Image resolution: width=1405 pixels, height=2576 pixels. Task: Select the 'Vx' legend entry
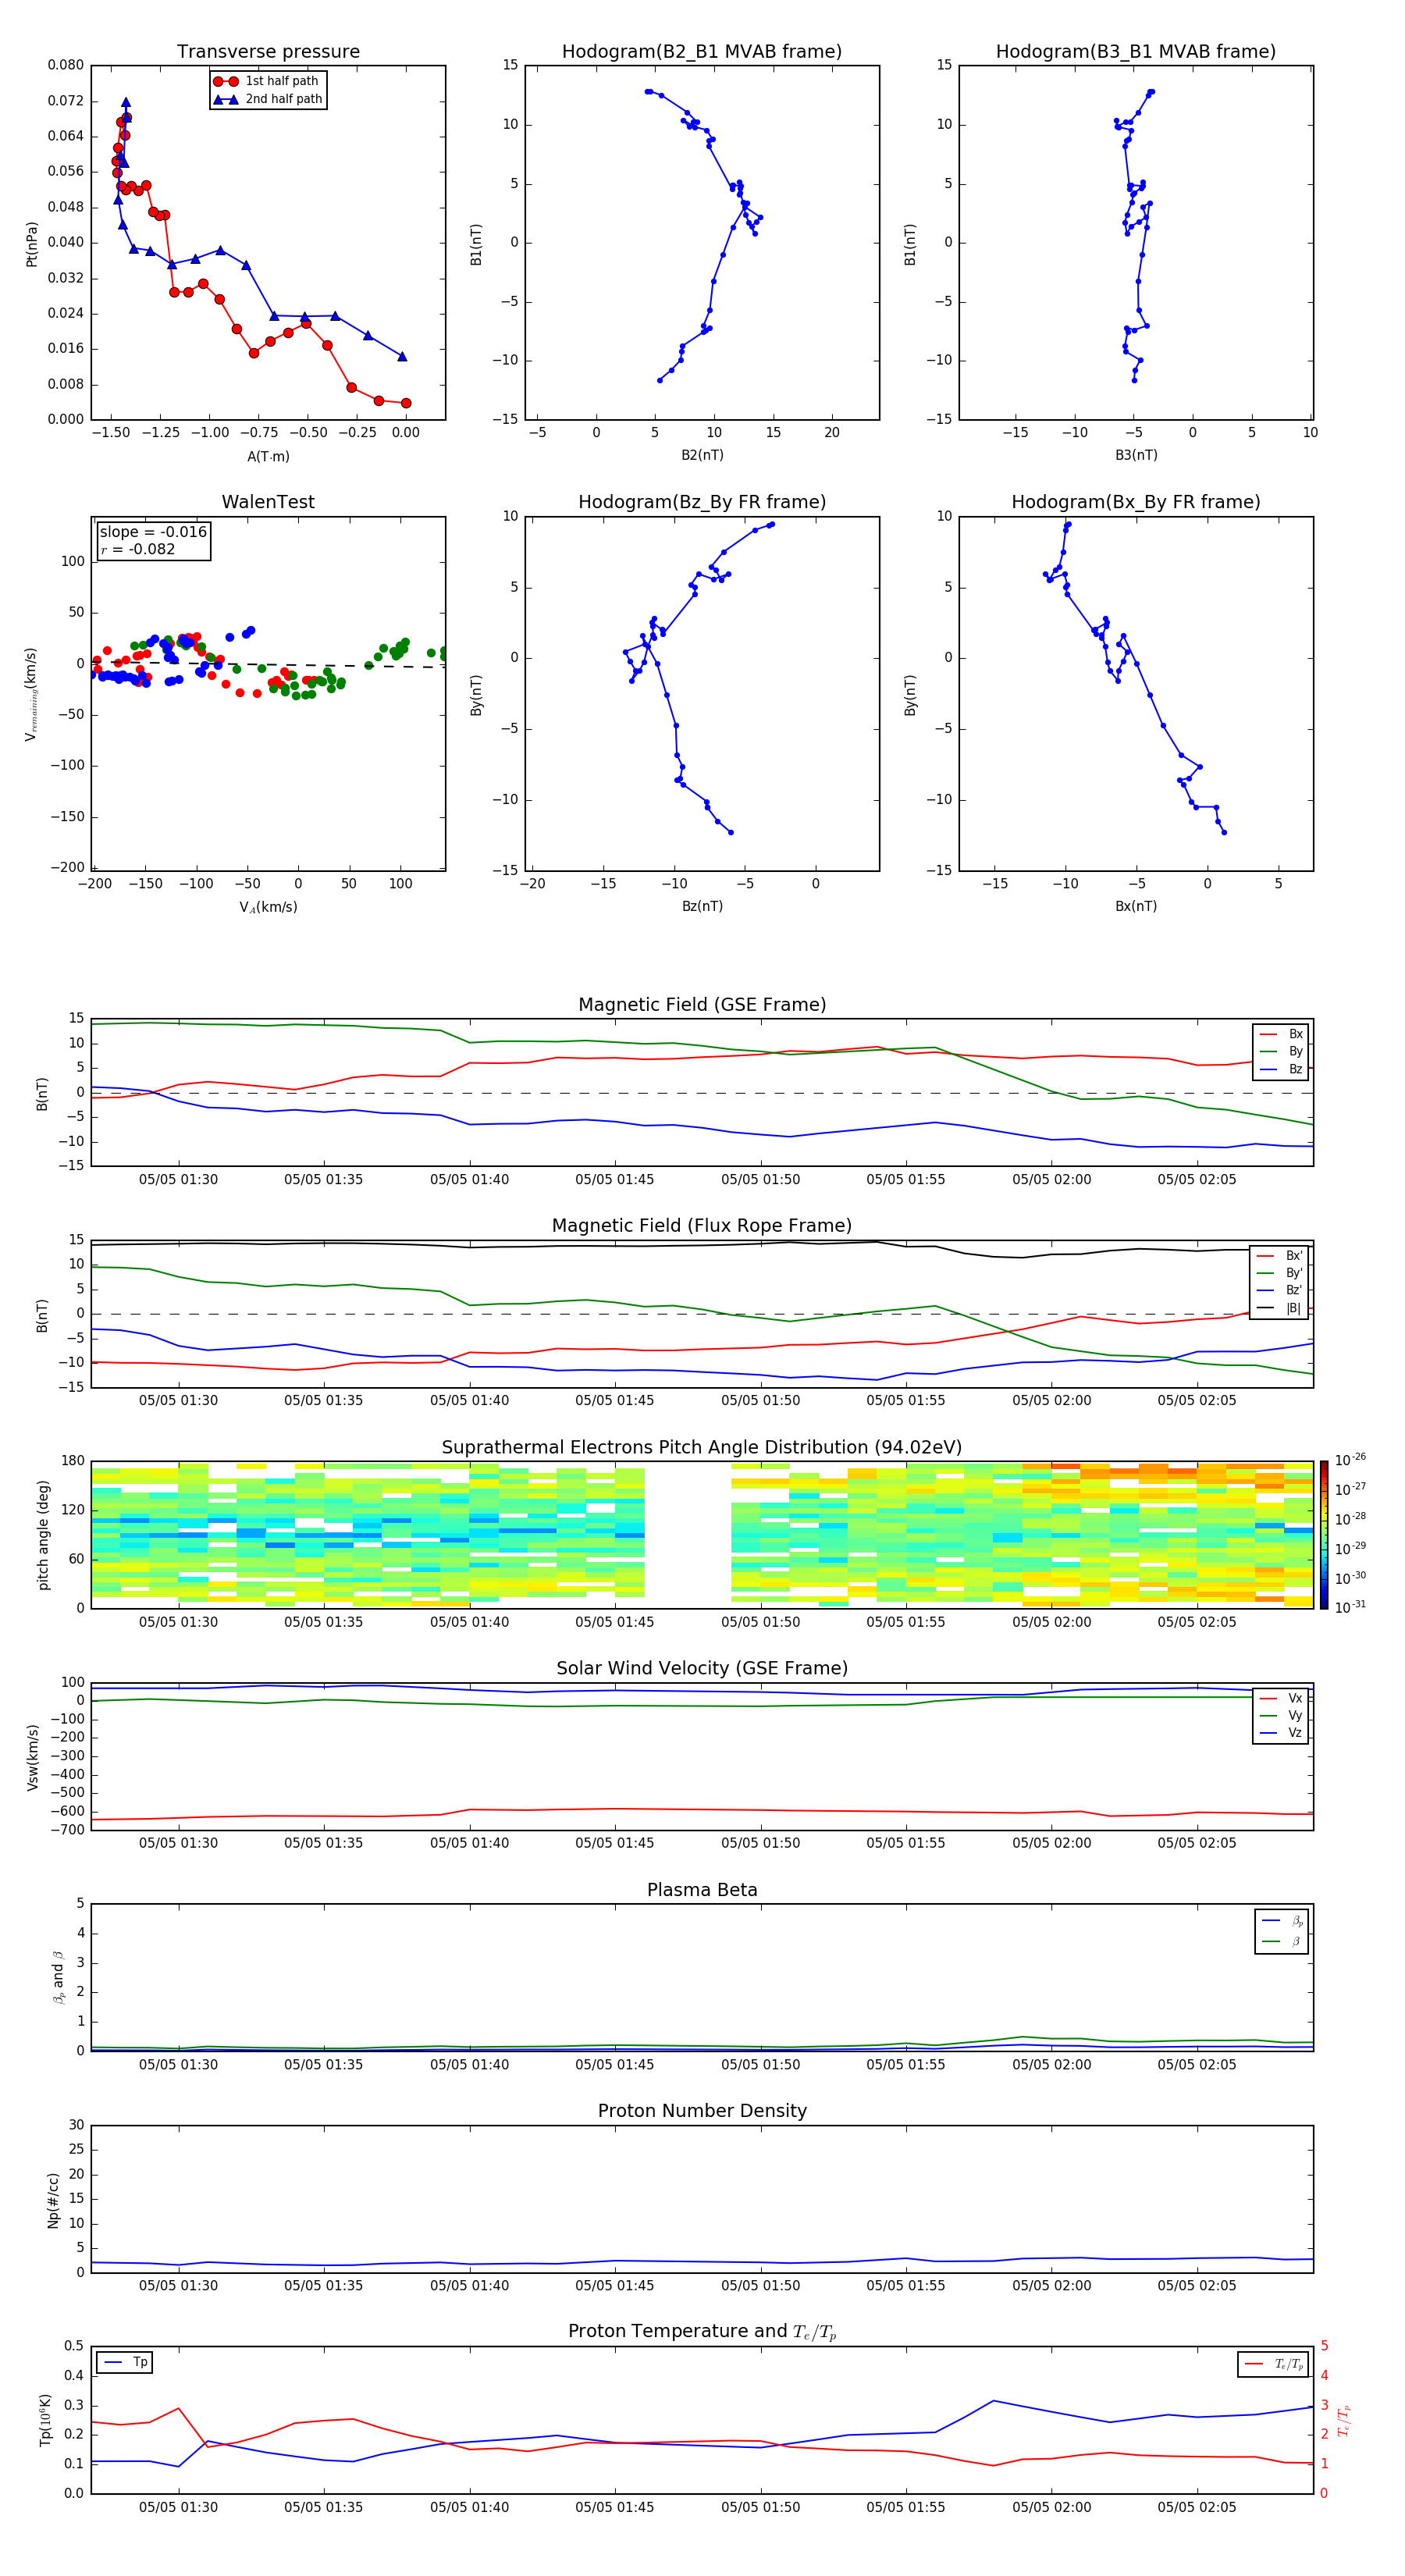point(1282,1698)
